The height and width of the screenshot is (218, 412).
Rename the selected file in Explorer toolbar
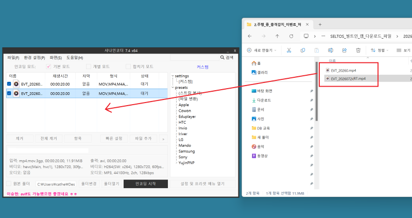coord(331,50)
